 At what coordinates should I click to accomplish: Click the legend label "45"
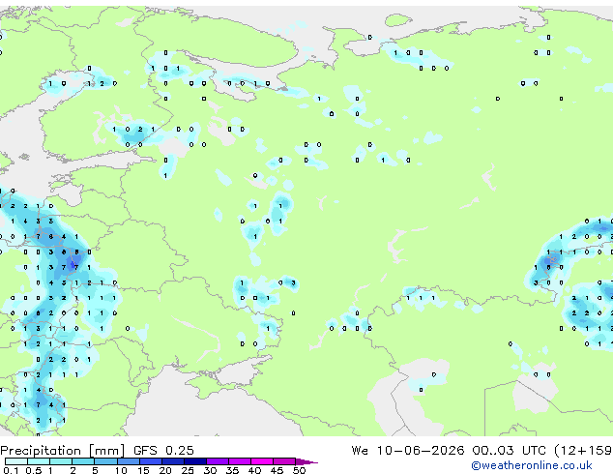click(x=277, y=470)
